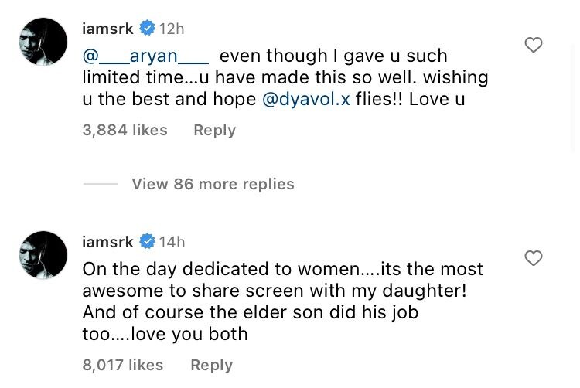Open iamsrk profile picture on 14h comment
The height and width of the screenshot is (388, 580).
pos(43,255)
